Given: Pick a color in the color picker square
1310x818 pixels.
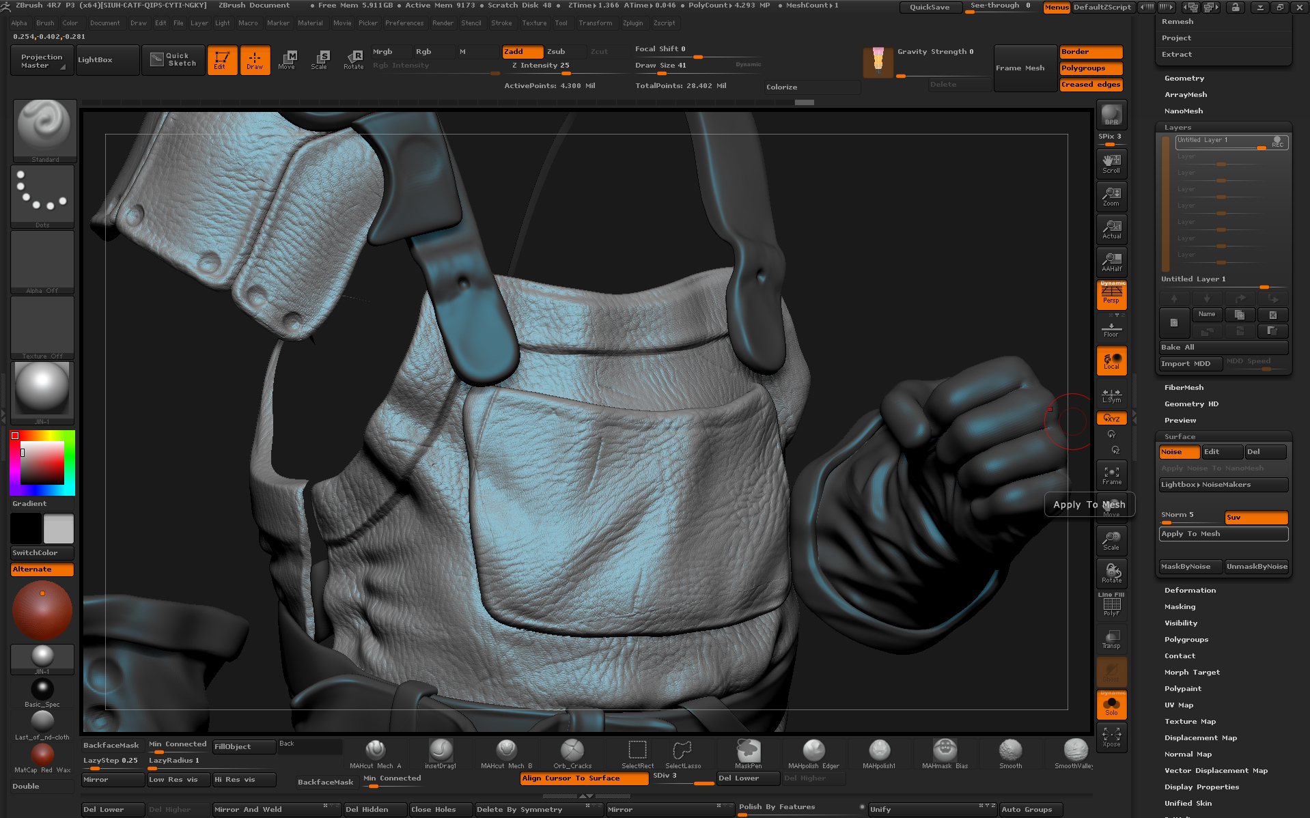Looking at the screenshot, I should (42, 463).
